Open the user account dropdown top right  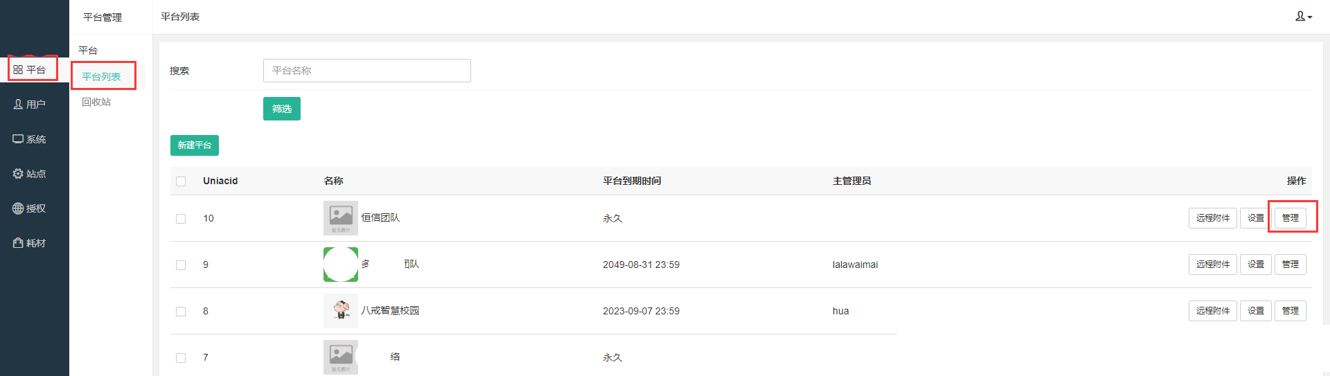[x=1304, y=17]
